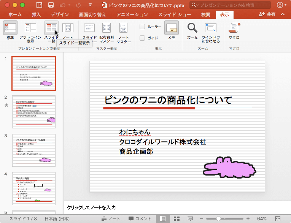Collapse the ribbon with the chevron

tap(283, 14)
